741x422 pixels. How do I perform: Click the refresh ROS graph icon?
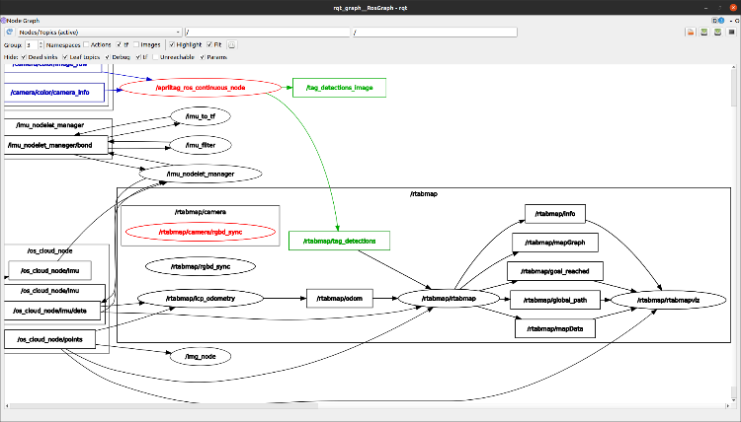pyautogui.click(x=8, y=32)
